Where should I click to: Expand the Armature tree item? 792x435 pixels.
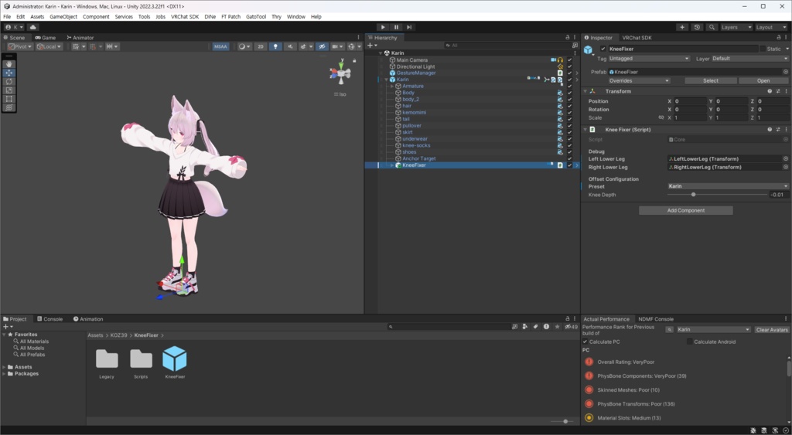pos(392,87)
